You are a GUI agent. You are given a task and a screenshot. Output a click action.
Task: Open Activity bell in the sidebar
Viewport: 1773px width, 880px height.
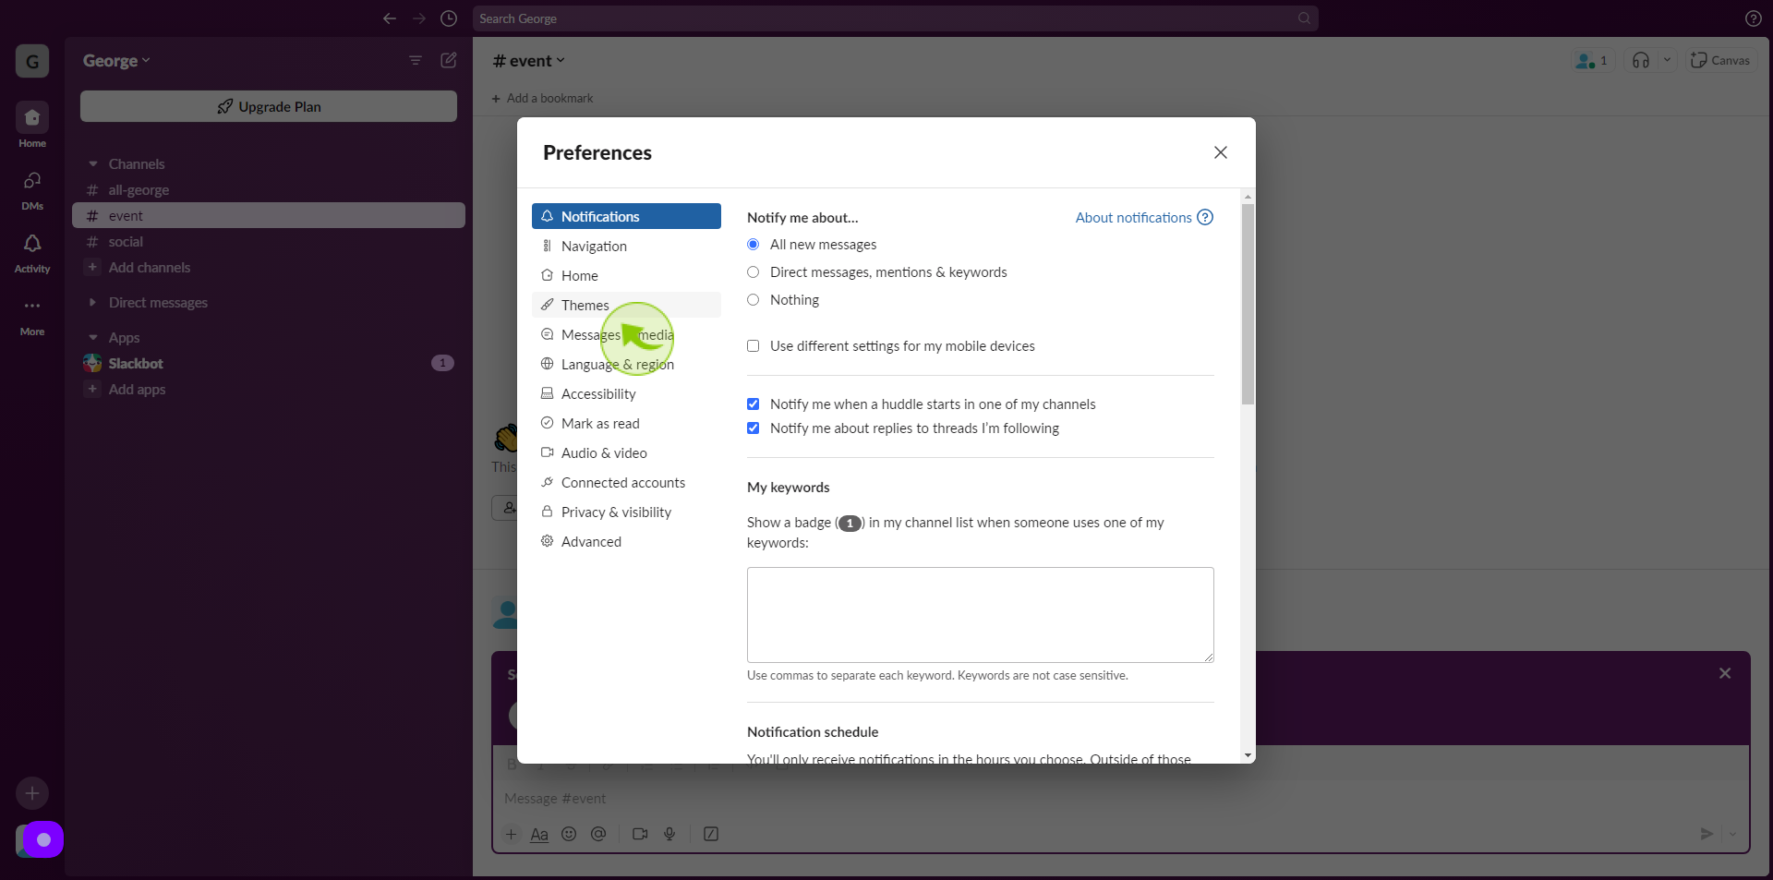(32, 252)
